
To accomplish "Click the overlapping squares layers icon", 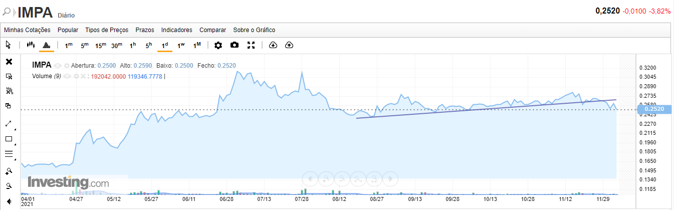I will point(9,106).
